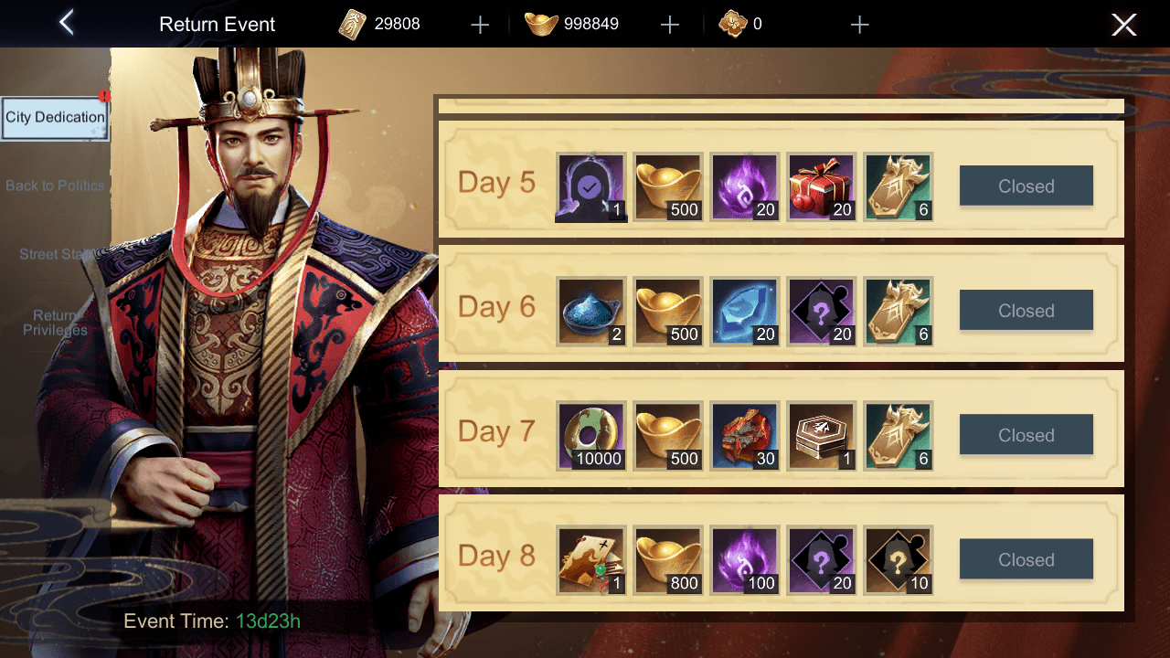The image size is (1170, 658).
Task: Select the Day 5 hooded figure reward icon
Action: pyautogui.click(x=591, y=187)
